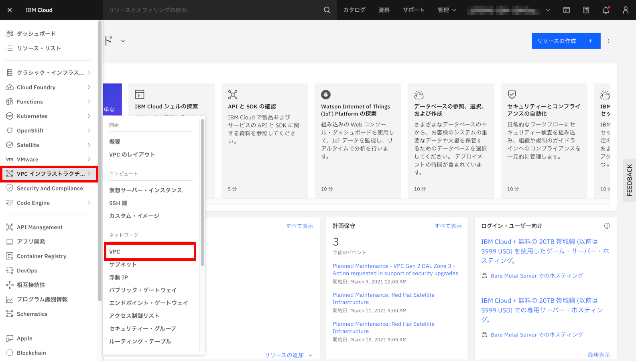Click the Watson IoT Platform card icon
Viewport: 636px width, 361px height.
(x=326, y=95)
